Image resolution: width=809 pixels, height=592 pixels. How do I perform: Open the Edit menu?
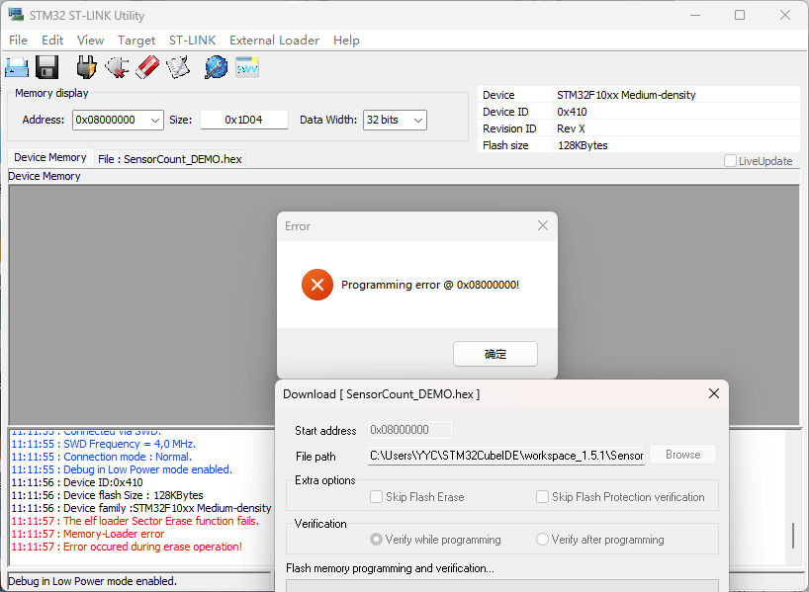[x=52, y=41]
